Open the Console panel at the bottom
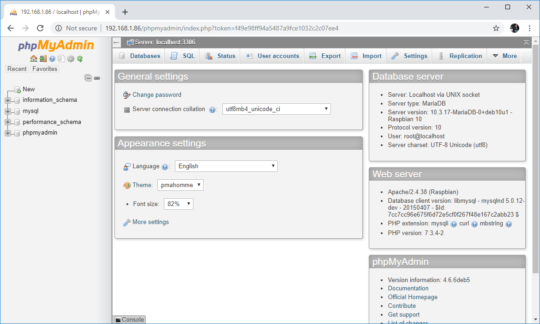Screen dimensions: 540x324 pyautogui.click(x=129, y=319)
